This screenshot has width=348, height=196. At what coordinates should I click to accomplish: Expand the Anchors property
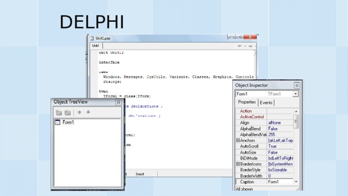tap(238, 140)
